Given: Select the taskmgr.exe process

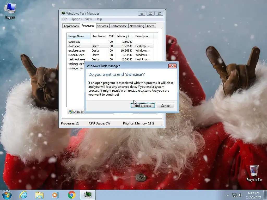Looking at the screenshot, I should point(76,64).
